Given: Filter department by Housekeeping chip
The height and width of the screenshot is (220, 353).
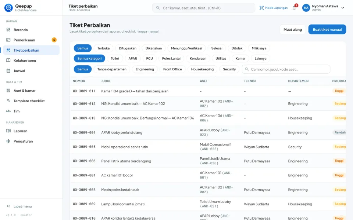Looking at the screenshot, I should [202, 69].
